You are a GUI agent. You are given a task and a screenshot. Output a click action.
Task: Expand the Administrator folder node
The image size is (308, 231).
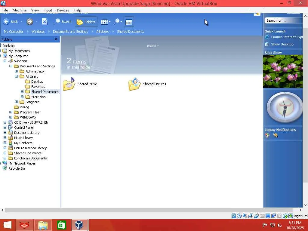point(16,71)
